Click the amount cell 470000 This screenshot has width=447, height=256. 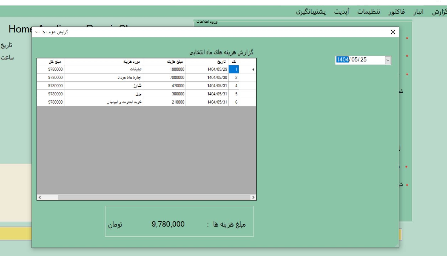tap(164, 86)
